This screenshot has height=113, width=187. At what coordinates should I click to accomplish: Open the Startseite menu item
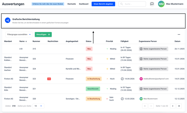(x=71, y=4)
